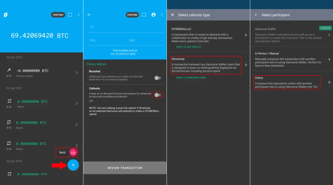Image resolution: width=333 pixels, height=185 pixels.
Task: Enable the Ricochet toggle
Action: [157, 78]
